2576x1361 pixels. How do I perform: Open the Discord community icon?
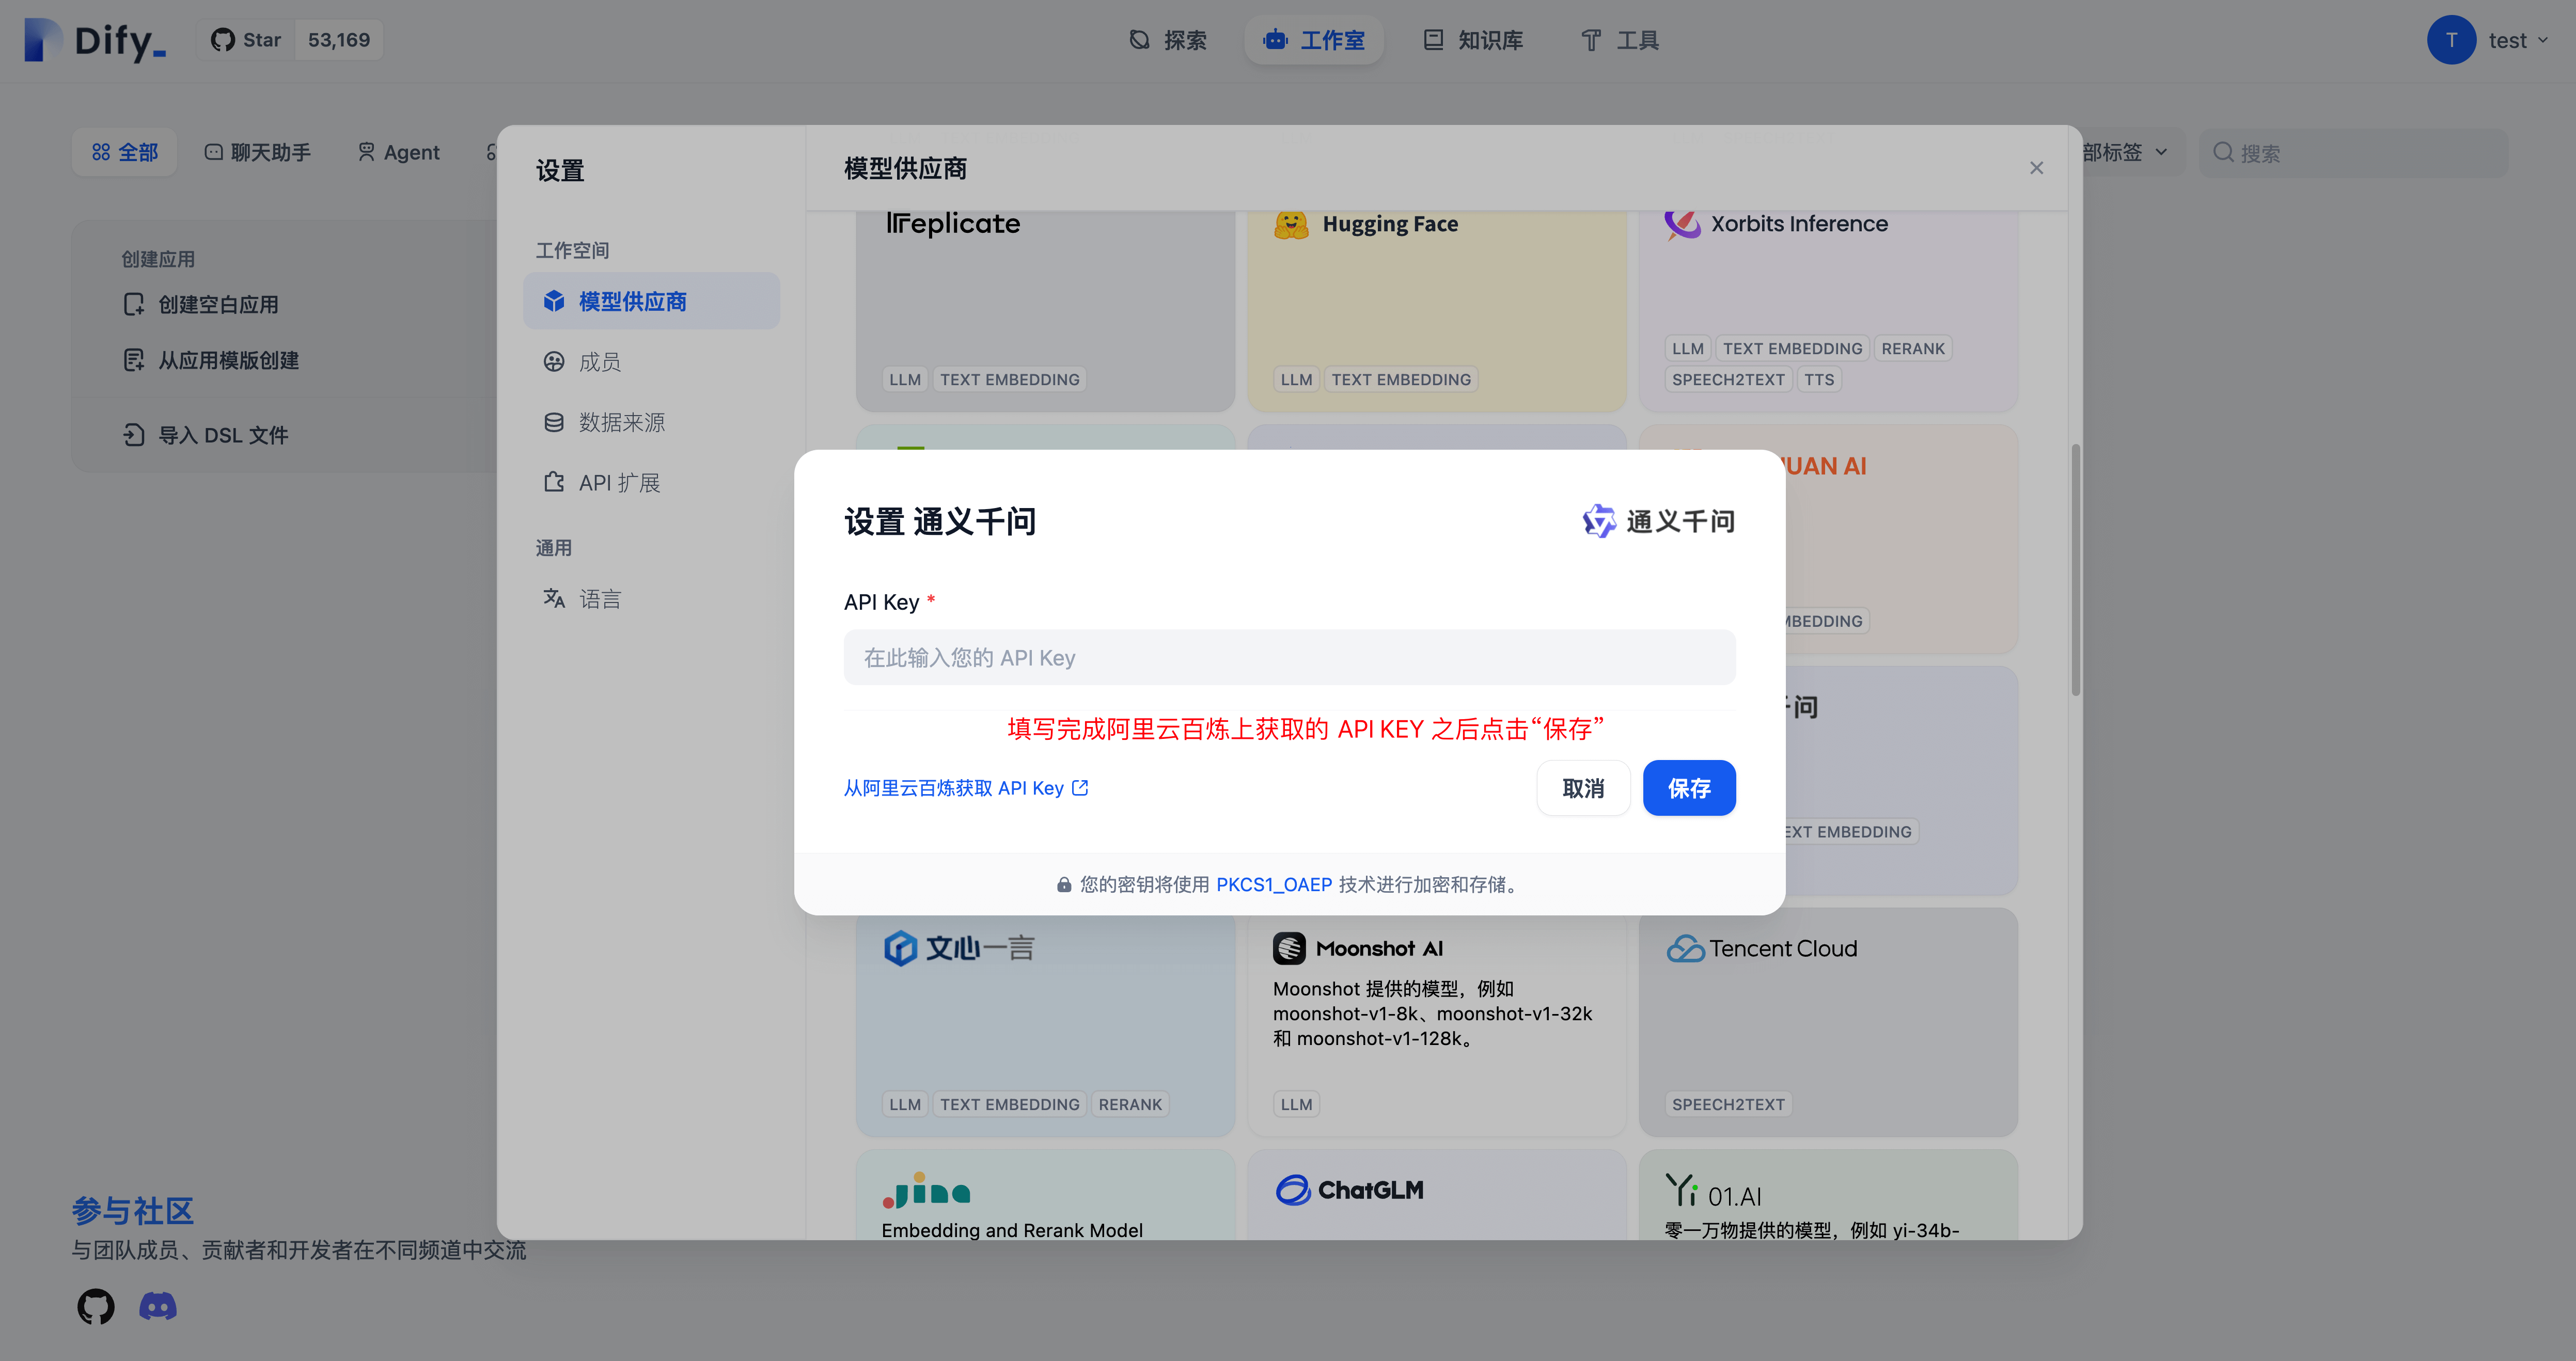158,1306
